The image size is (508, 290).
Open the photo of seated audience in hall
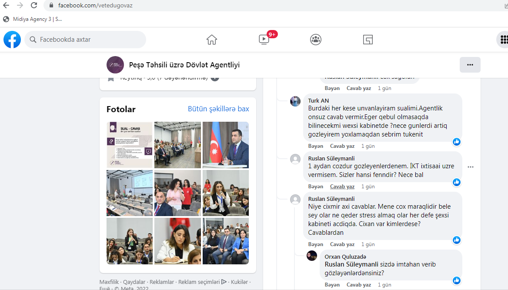tap(177, 145)
